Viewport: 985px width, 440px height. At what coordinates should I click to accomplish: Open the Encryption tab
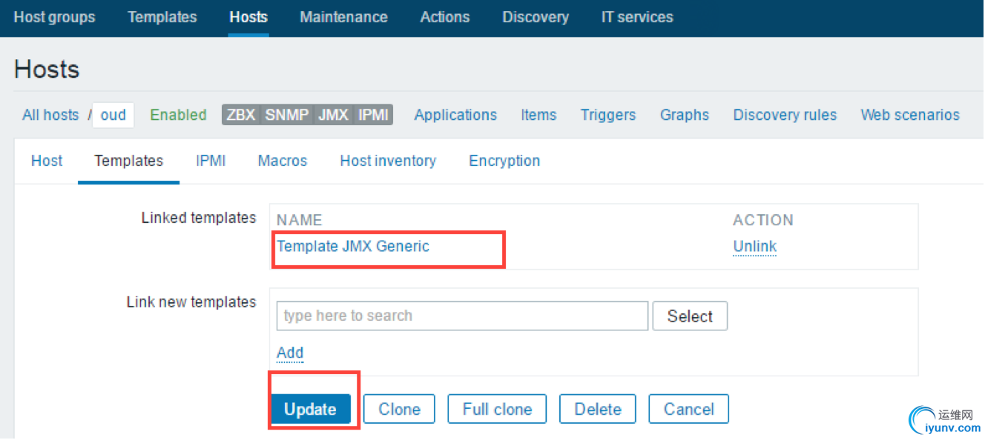504,161
